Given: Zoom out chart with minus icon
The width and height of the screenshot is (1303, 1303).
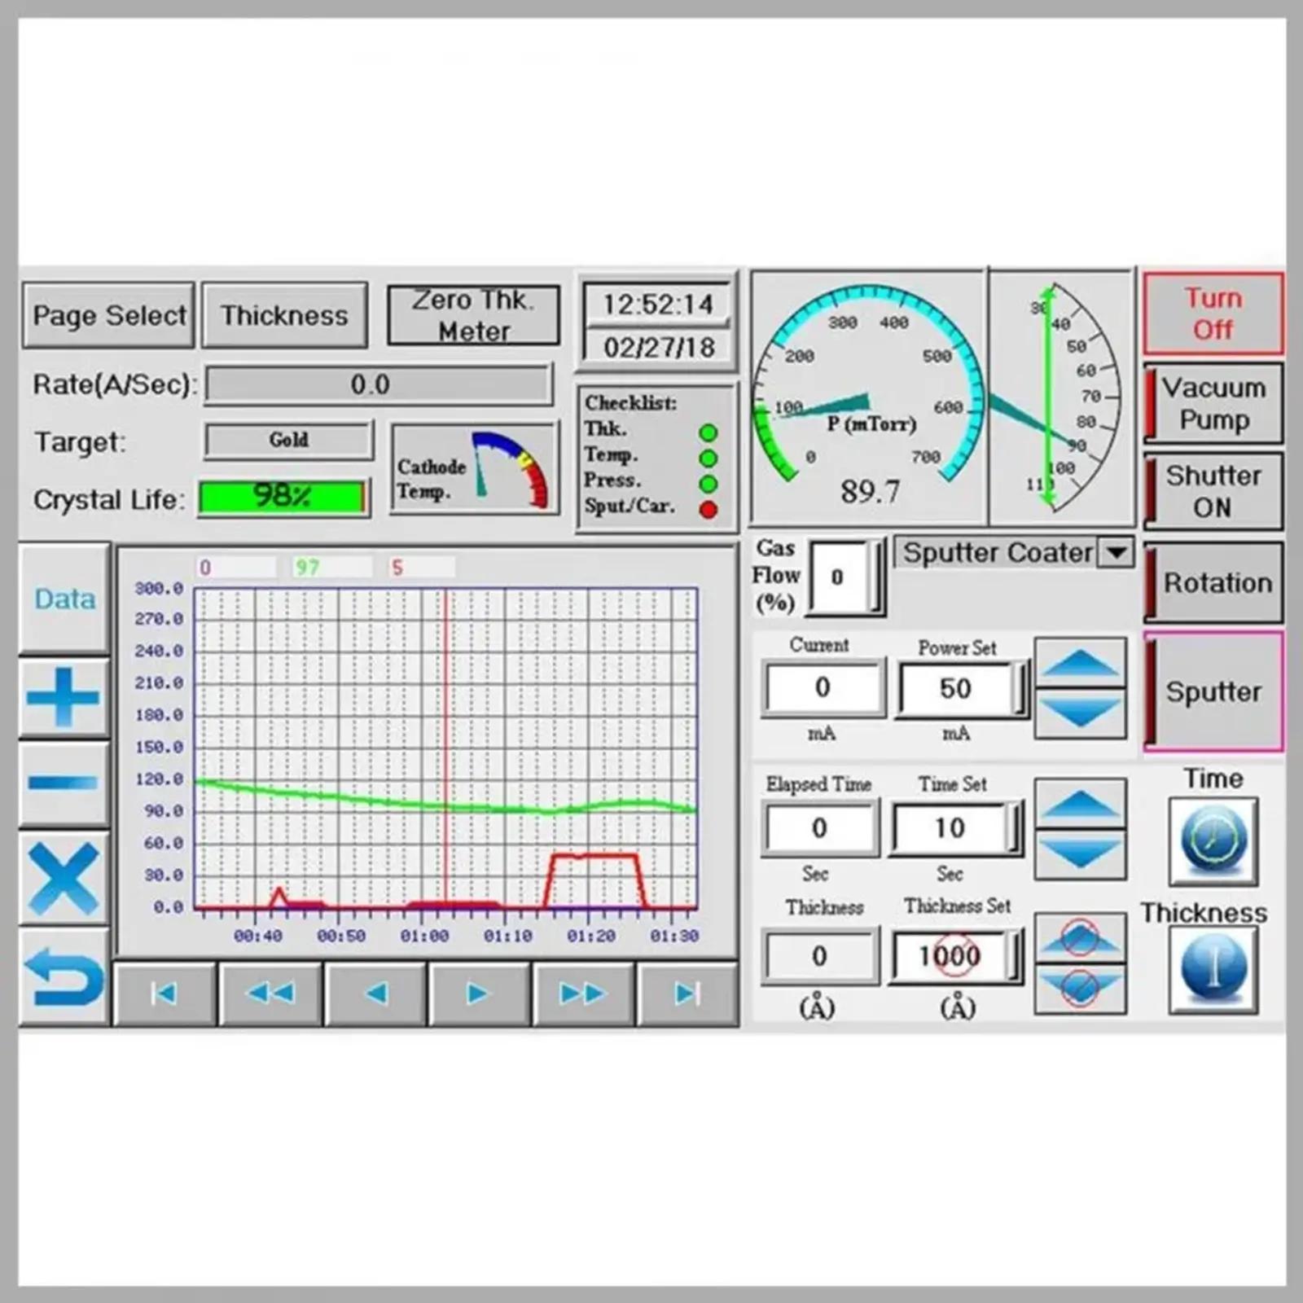Looking at the screenshot, I should pyautogui.click(x=64, y=783).
